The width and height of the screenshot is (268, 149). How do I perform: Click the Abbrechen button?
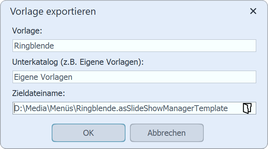pos(166,133)
